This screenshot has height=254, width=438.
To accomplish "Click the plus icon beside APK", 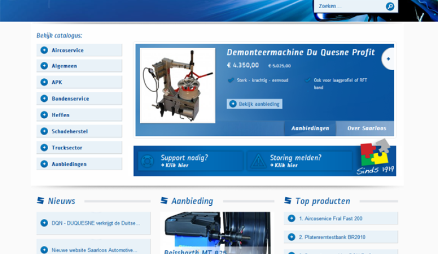I will pyautogui.click(x=44, y=83).
